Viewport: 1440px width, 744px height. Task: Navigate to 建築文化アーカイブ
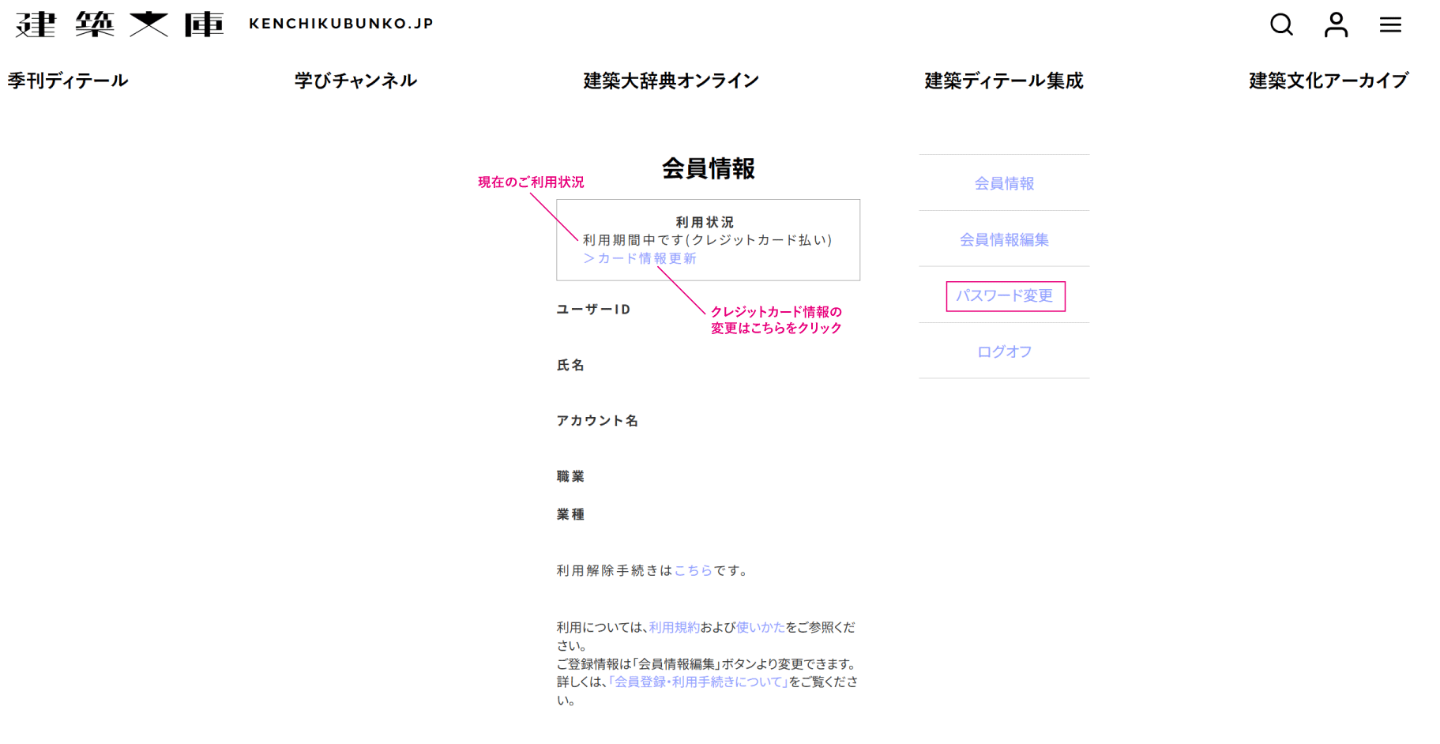point(1328,81)
